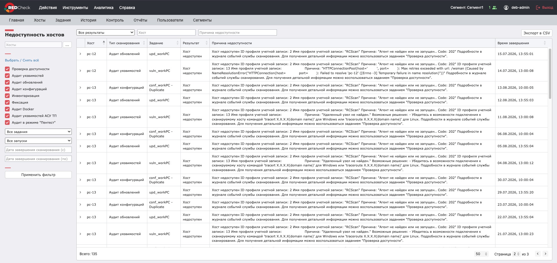Sort by Время завершения column arrows
The height and width of the screenshot is (263, 557).
coord(545,43)
